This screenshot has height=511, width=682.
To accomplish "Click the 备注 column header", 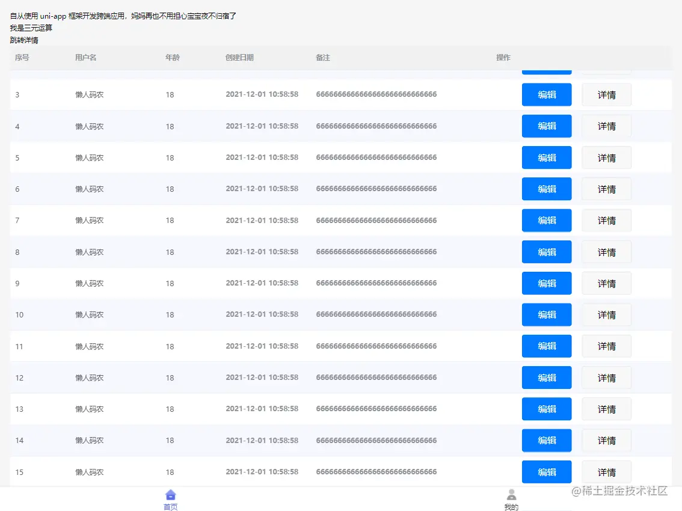I will [323, 57].
